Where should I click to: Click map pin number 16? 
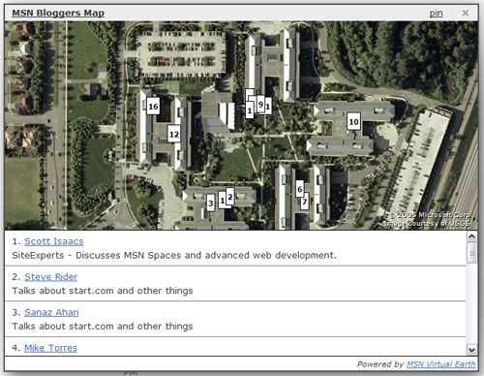(153, 107)
